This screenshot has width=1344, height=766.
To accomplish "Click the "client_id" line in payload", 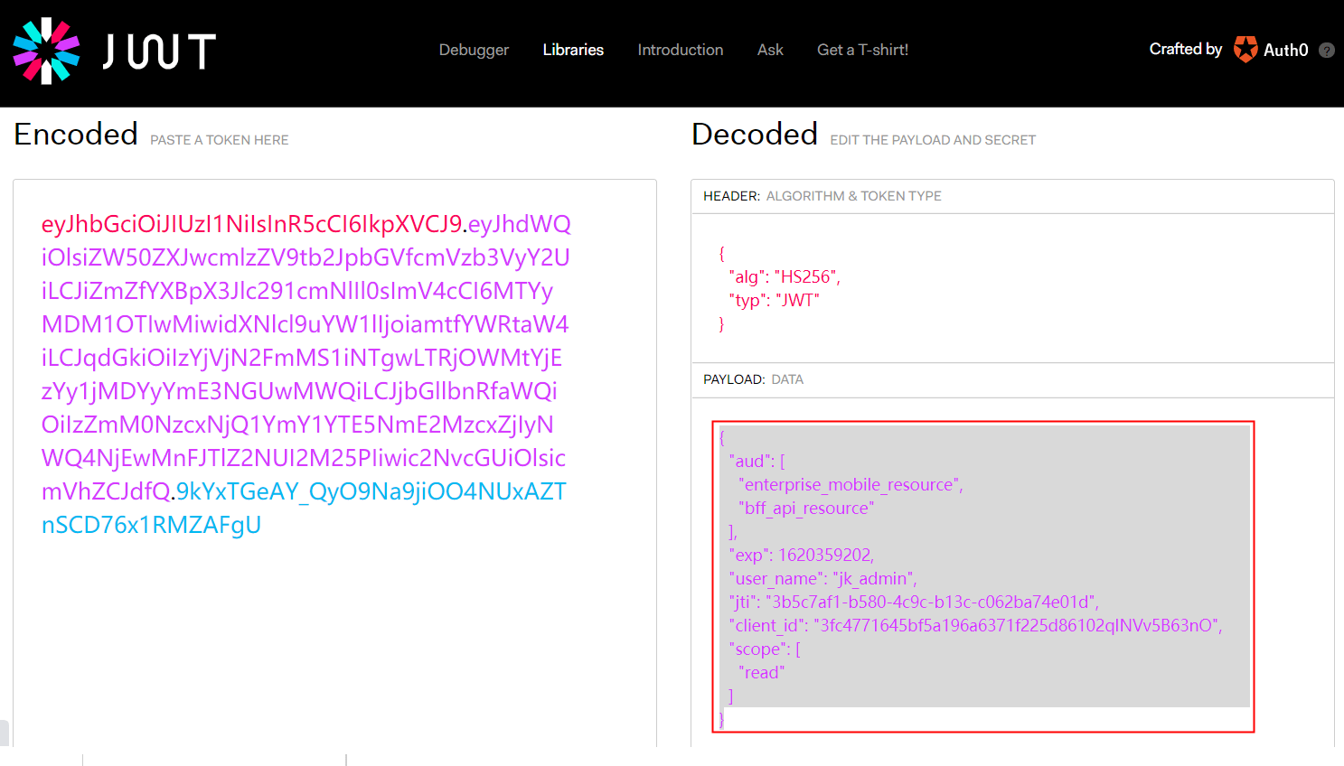I will tap(974, 625).
